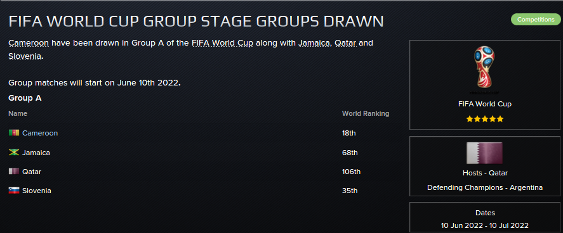Click the large Qatar host flag image
This screenshot has height=233, width=563.
click(x=485, y=153)
